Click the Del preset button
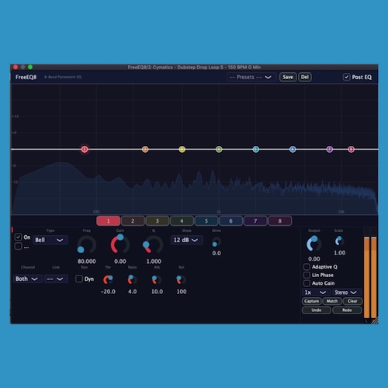The width and height of the screenshot is (388, 388). coord(305,77)
